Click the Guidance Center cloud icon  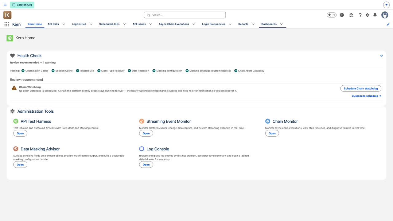point(351,15)
